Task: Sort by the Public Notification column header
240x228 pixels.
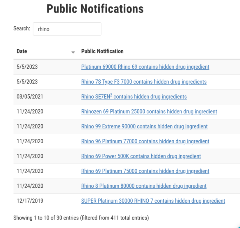Action: (x=102, y=51)
